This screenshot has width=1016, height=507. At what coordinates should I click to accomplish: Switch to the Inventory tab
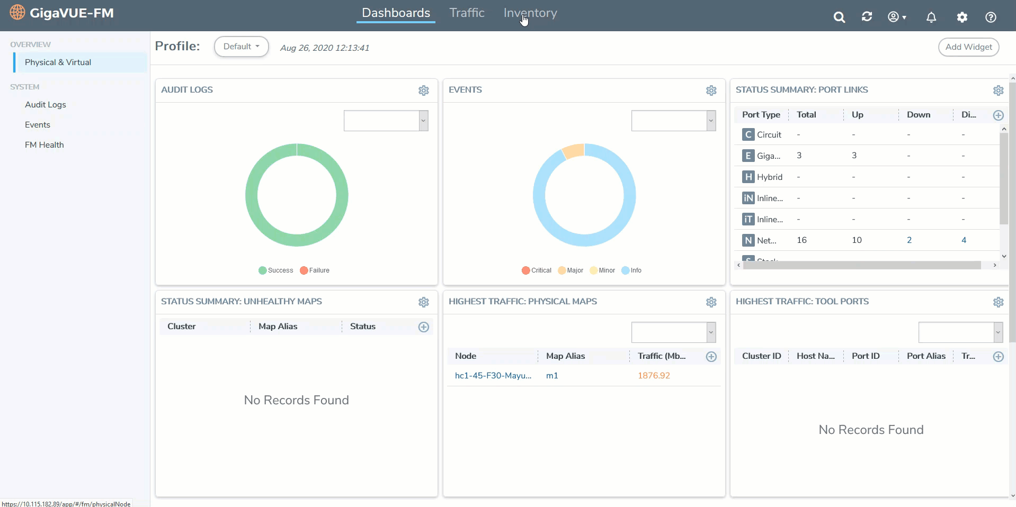pos(530,13)
